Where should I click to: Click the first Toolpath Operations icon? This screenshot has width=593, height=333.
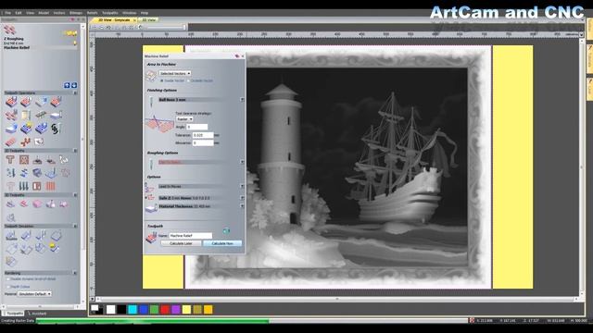[x=11, y=102]
